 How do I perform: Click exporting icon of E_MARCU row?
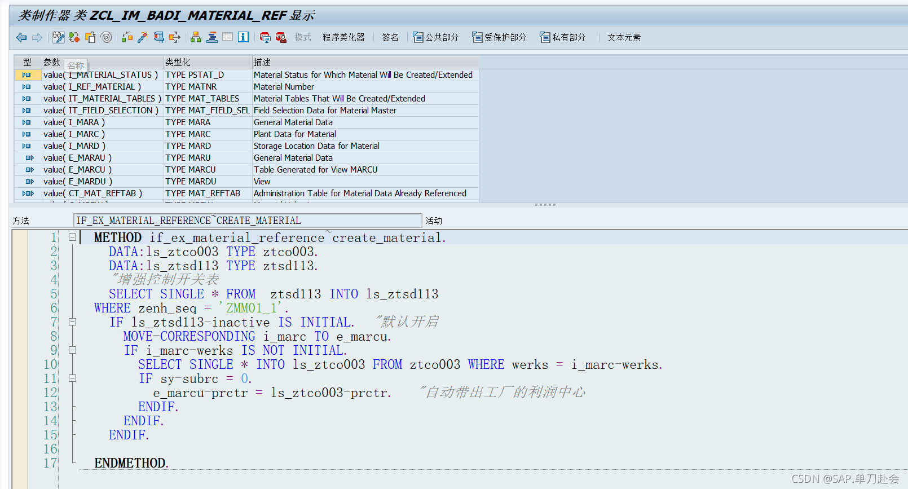click(29, 170)
